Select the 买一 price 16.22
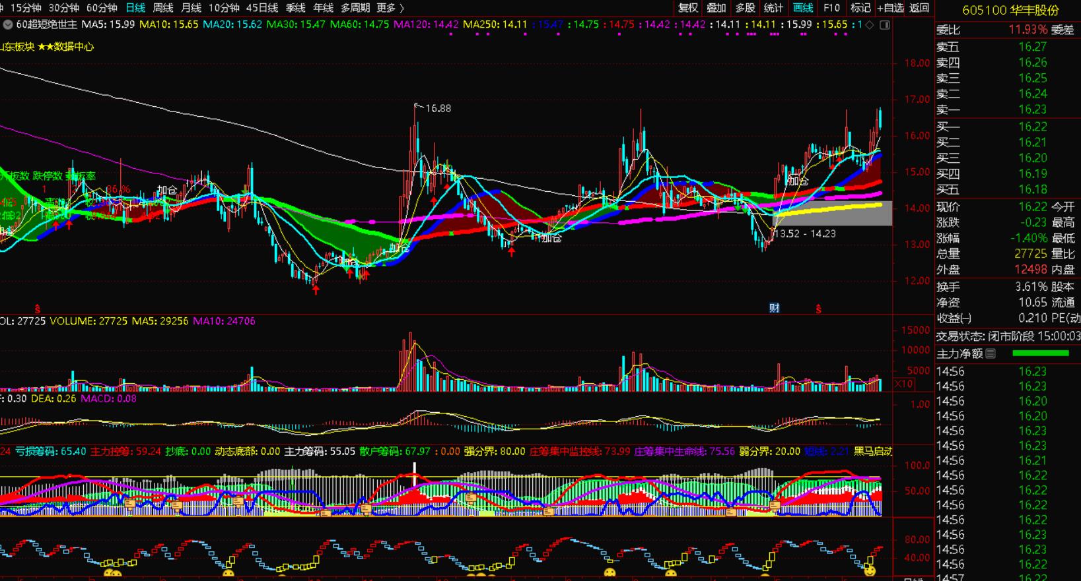The width and height of the screenshot is (1081, 581). (1032, 127)
